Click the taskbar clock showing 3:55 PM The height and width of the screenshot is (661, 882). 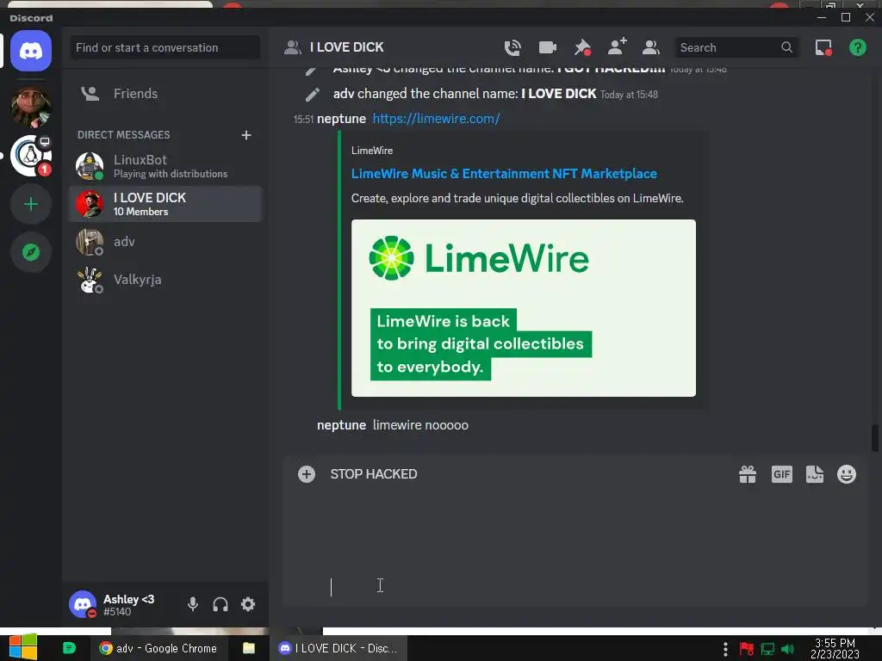pos(835,648)
